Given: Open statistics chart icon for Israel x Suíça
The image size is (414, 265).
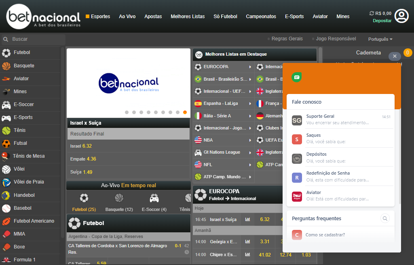Looking at the screenshot, I should pos(247,219).
